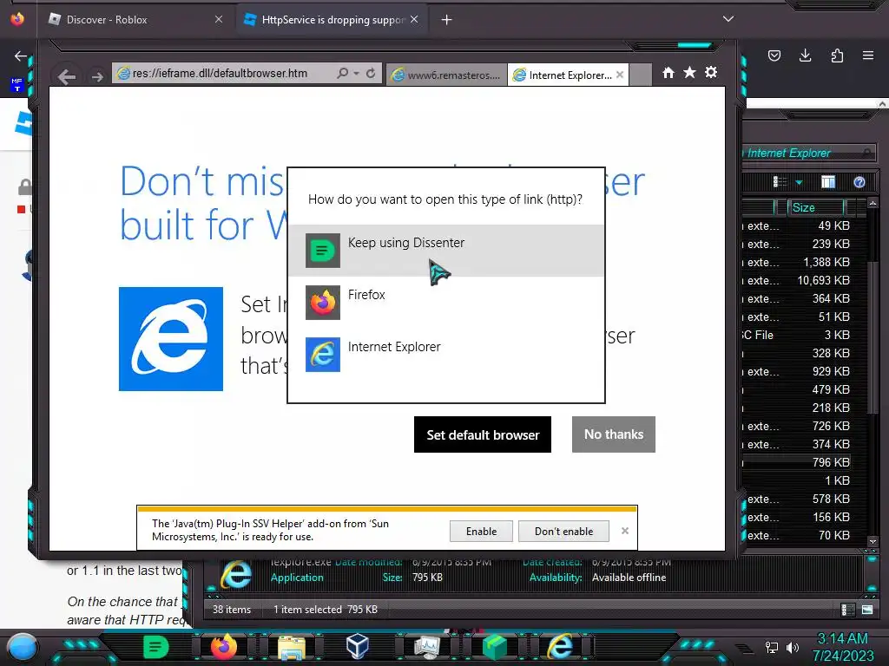Select the 10,693 KB file row

(x=799, y=280)
